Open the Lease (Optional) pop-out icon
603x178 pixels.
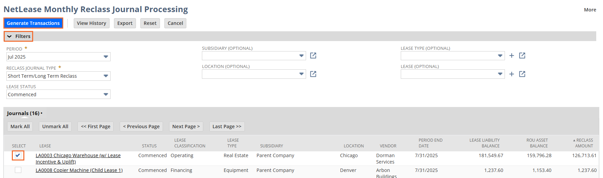pyautogui.click(x=522, y=74)
